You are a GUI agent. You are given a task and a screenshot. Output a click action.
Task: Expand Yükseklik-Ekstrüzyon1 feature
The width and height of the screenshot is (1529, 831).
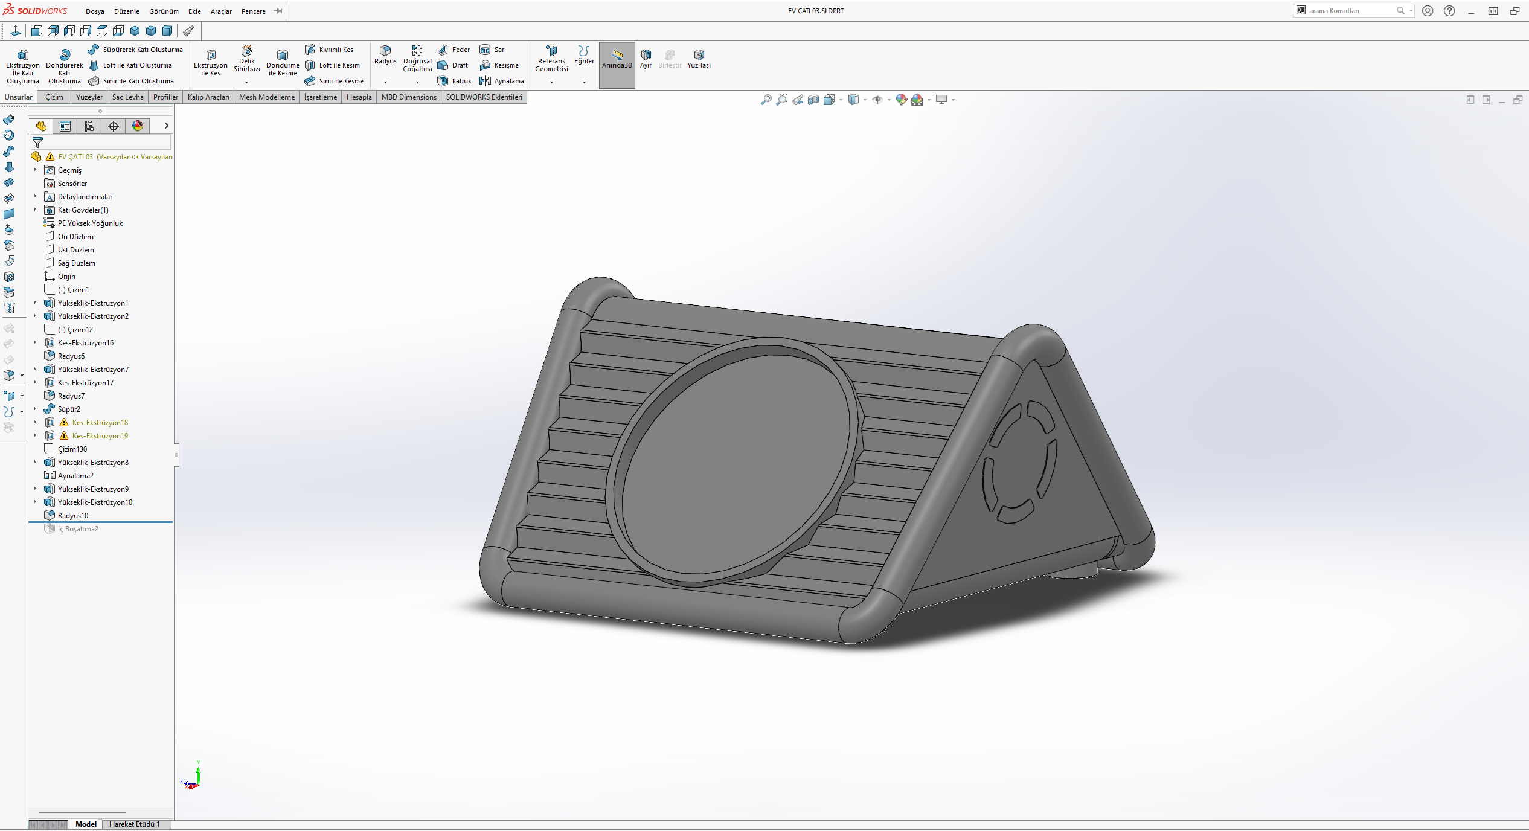coord(35,303)
